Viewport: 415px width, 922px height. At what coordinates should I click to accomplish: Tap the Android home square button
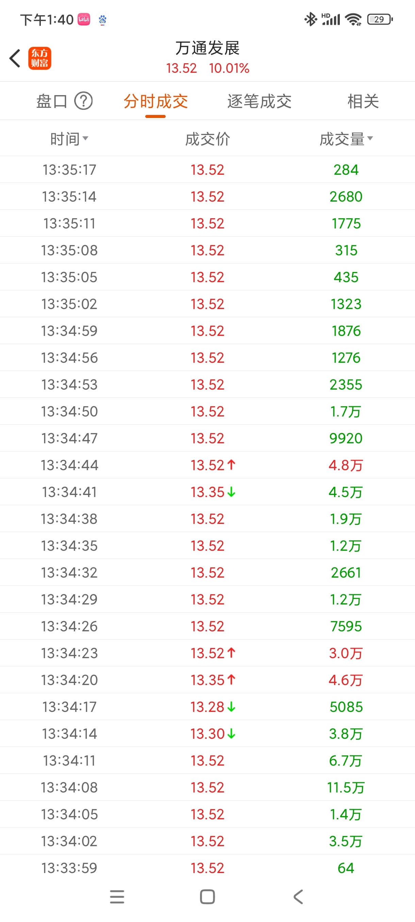207,897
